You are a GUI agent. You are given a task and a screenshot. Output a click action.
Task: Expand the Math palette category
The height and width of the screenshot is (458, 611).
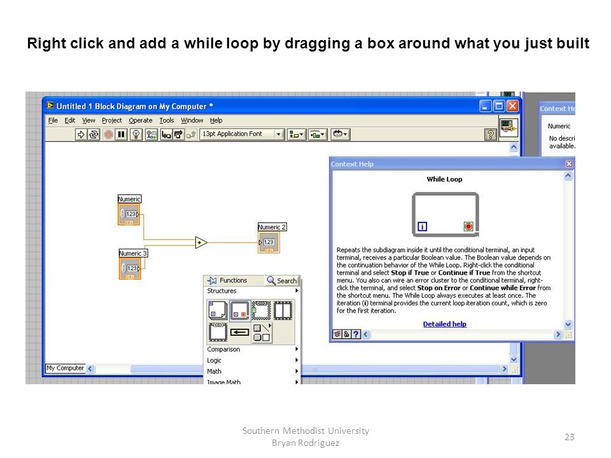pyautogui.click(x=252, y=371)
